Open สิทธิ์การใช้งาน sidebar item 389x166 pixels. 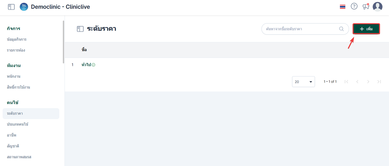click(x=18, y=87)
